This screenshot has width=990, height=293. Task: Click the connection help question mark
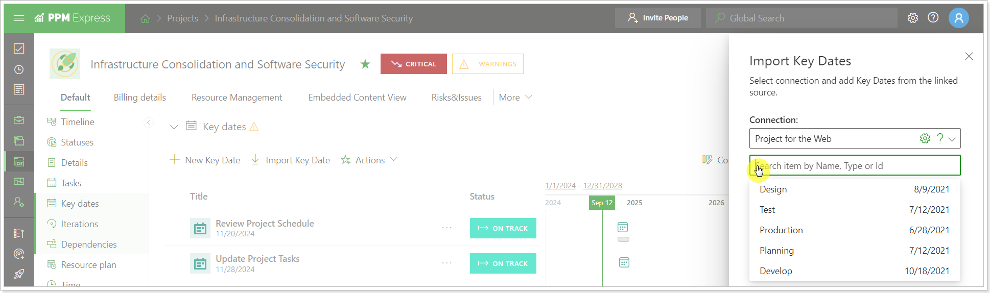coord(940,138)
